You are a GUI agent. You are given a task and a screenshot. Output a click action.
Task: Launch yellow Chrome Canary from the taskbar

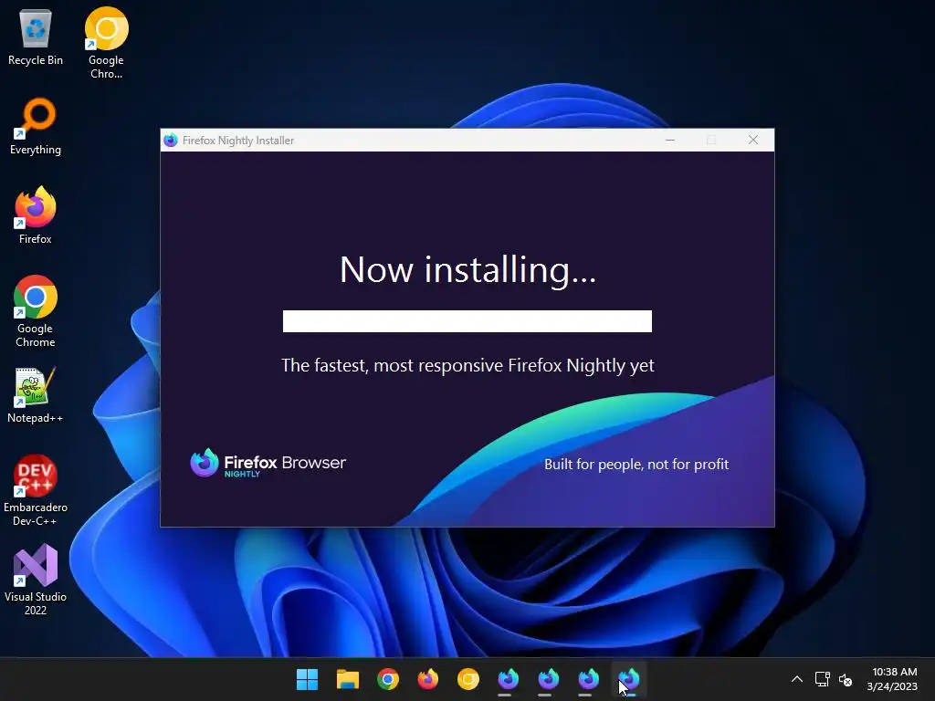coord(468,679)
